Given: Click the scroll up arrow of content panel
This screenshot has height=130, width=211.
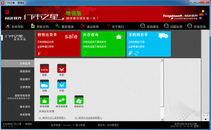Looking at the screenshot, I should coord(162,60).
